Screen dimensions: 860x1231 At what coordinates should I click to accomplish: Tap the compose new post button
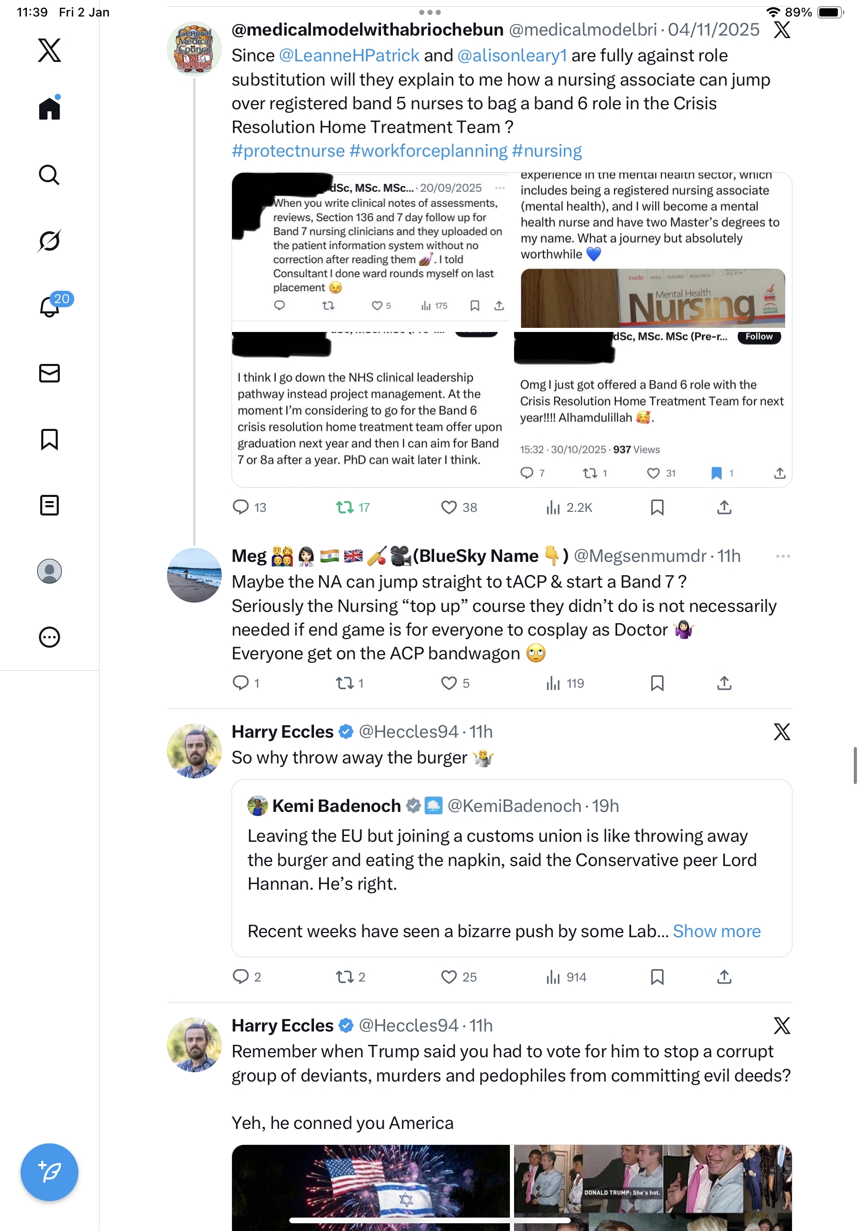tap(49, 1172)
